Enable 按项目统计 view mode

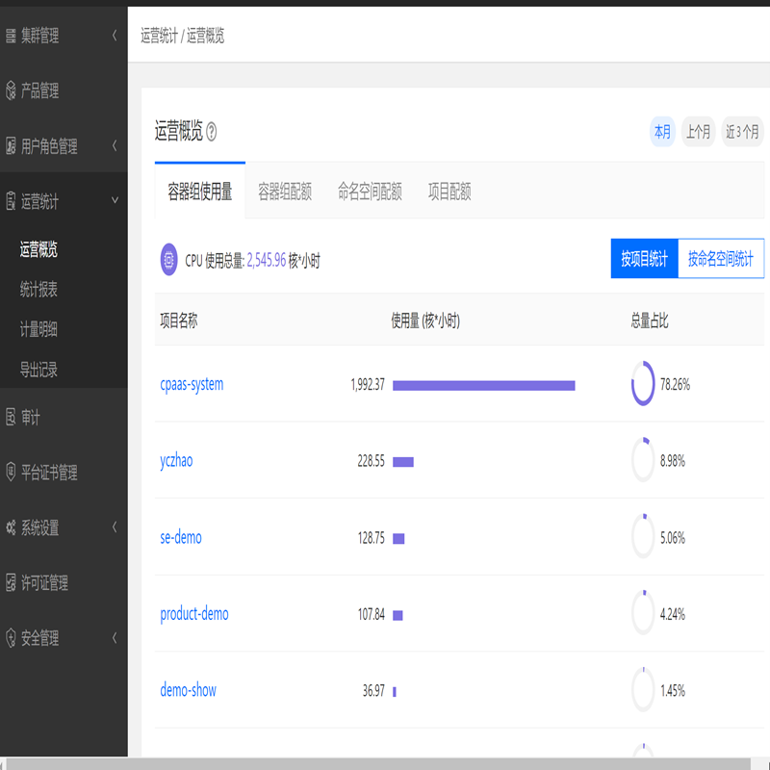643,259
